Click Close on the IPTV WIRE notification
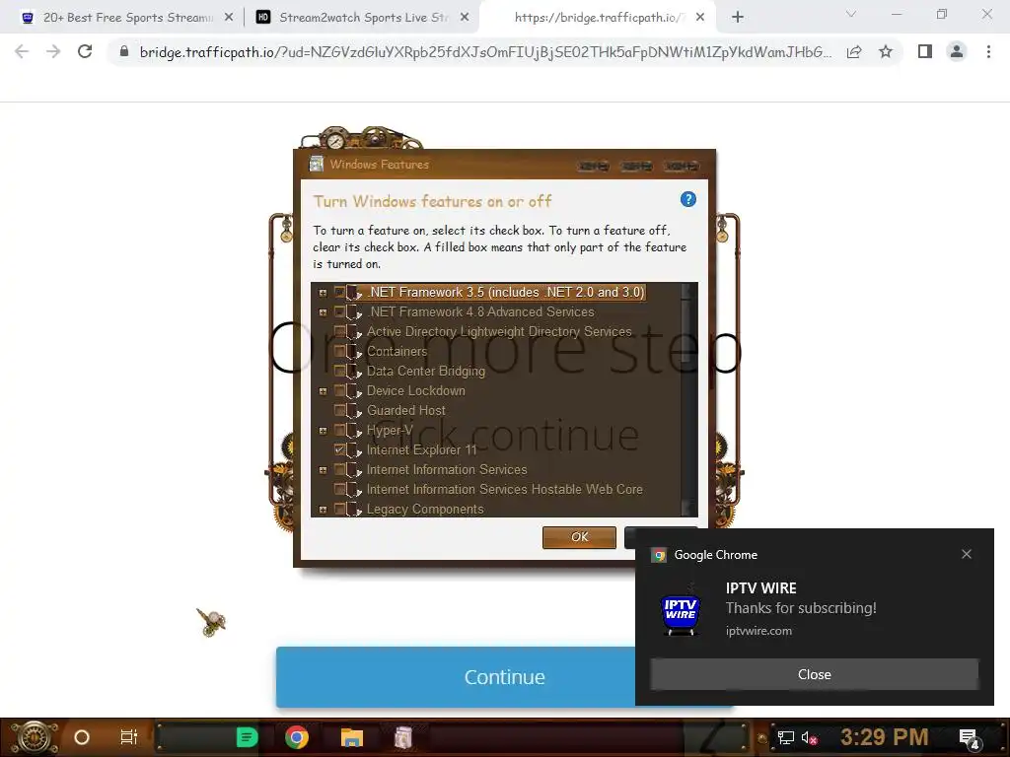The width and height of the screenshot is (1010, 757). pyautogui.click(x=814, y=674)
